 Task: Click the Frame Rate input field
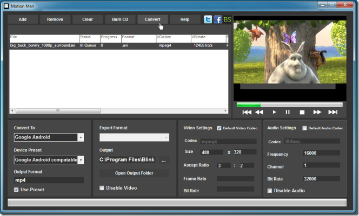pos(235,179)
